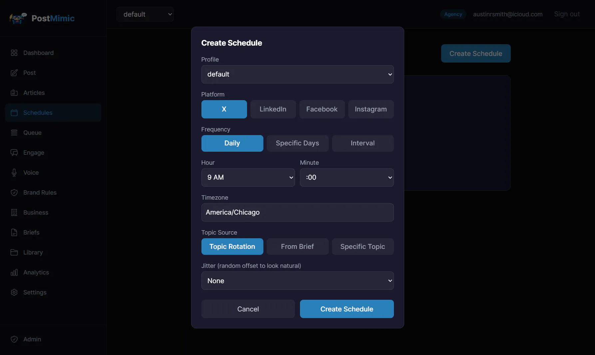Click the Articles newspaper icon
This screenshot has width=595, height=355.
coord(14,93)
